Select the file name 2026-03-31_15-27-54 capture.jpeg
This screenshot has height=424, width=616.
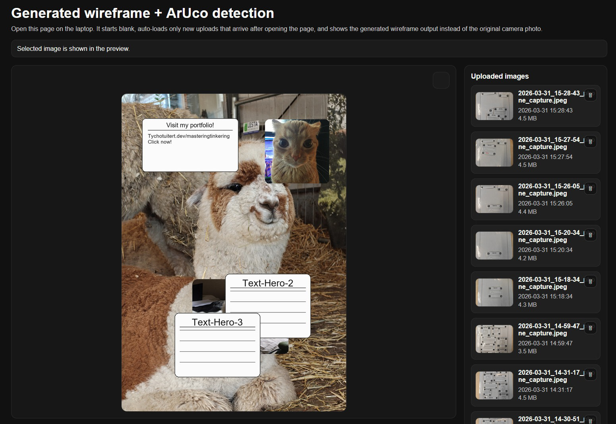[x=551, y=143]
